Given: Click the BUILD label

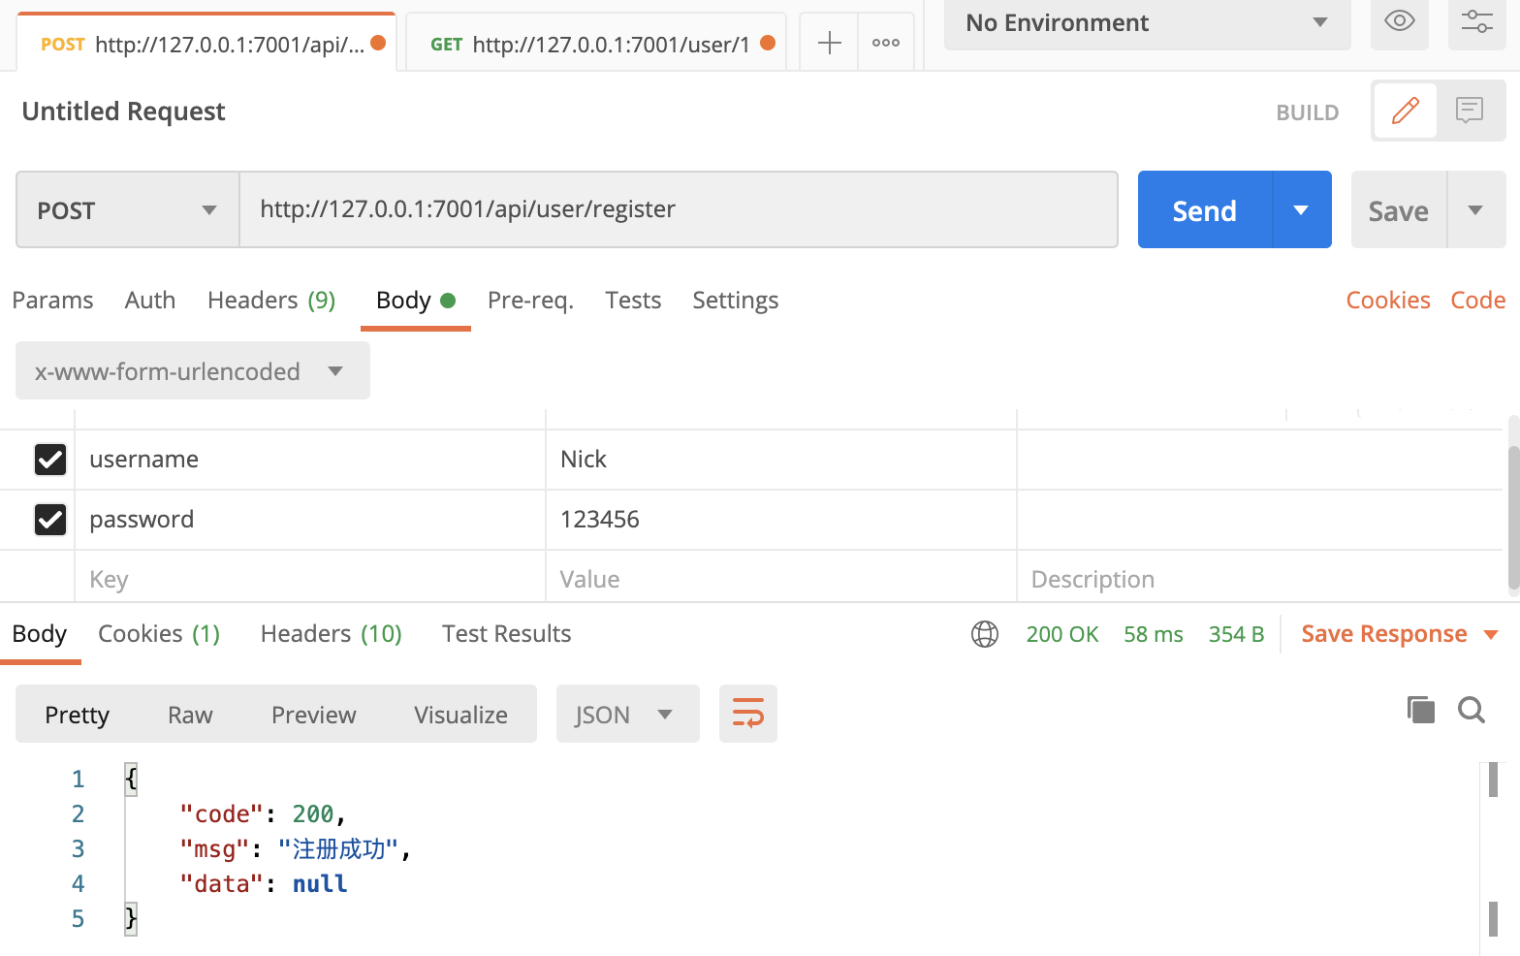Looking at the screenshot, I should point(1307,112).
